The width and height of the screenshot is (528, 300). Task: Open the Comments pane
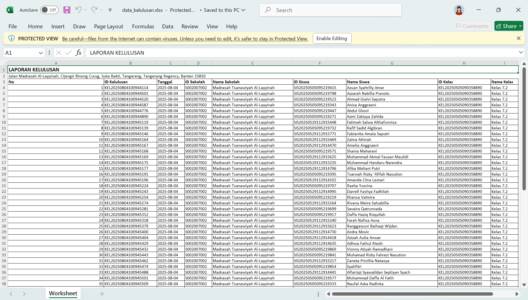click(x=472, y=26)
